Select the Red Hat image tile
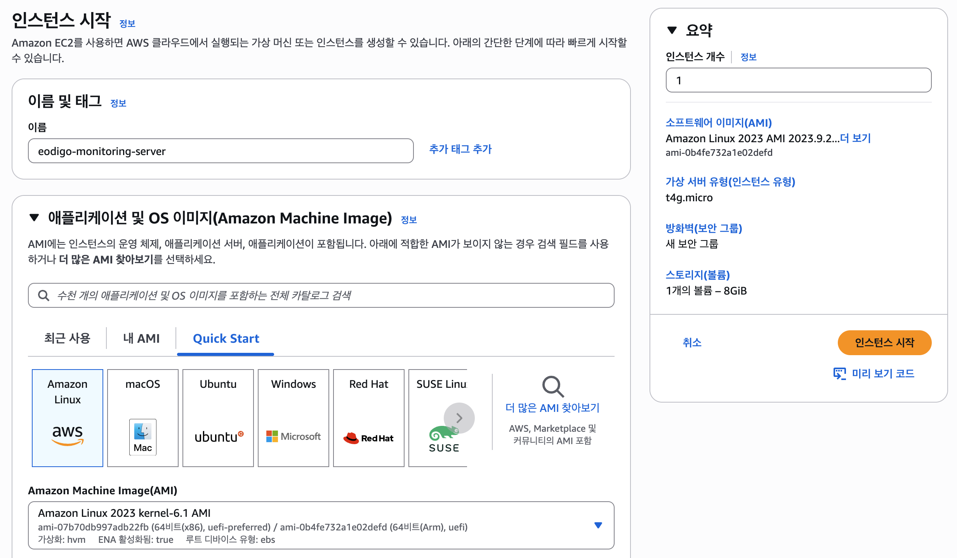This screenshot has width=957, height=558. pyautogui.click(x=368, y=418)
